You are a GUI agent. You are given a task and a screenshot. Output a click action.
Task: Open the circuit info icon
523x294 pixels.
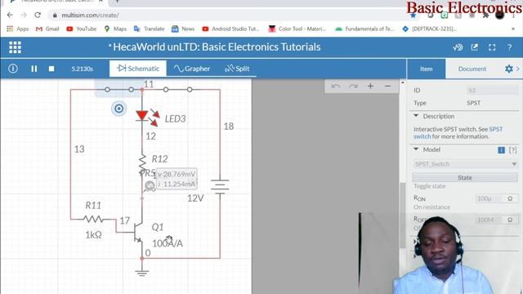pos(13,69)
